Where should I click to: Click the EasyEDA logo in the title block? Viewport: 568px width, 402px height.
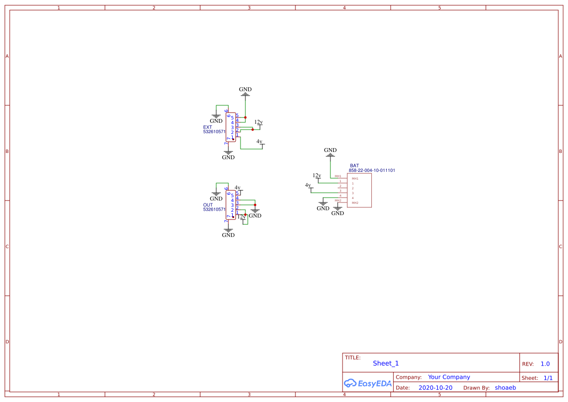click(x=367, y=384)
